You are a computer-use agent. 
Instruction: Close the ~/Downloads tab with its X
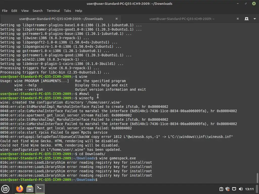pos(117,19)
